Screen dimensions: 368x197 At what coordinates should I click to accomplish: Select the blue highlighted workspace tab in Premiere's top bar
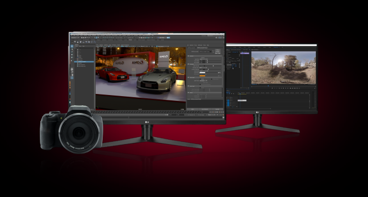276,47
